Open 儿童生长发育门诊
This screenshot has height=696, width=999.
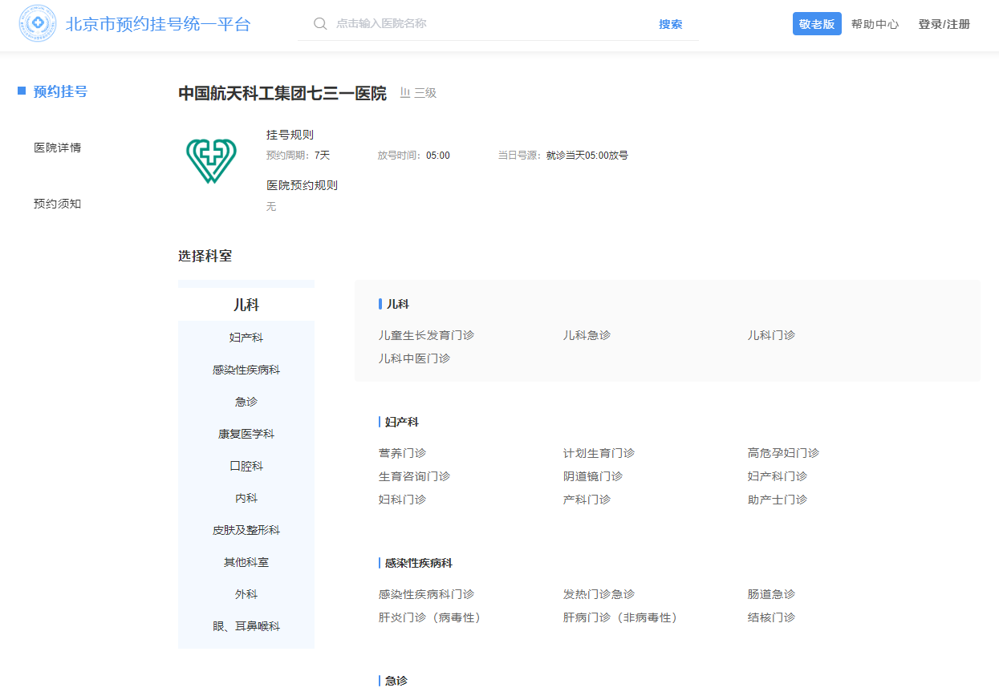coord(426,335)
